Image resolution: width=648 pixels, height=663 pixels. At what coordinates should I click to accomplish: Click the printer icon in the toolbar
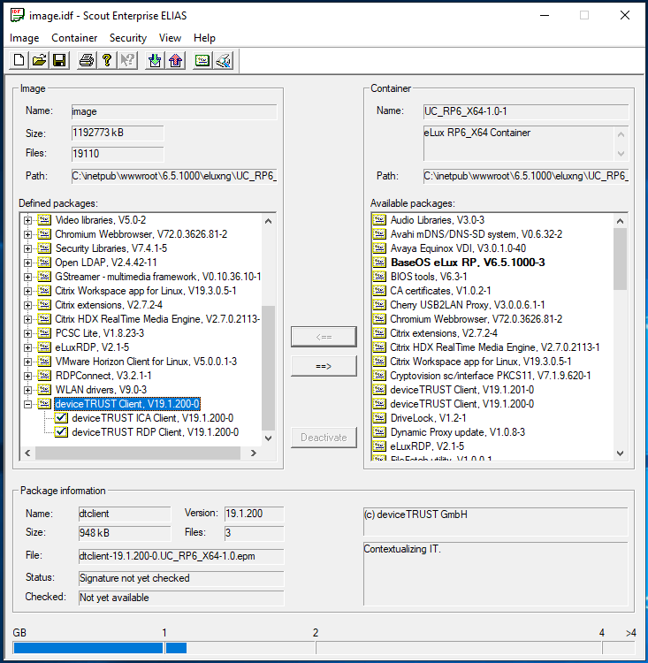(x=87, y=60)
